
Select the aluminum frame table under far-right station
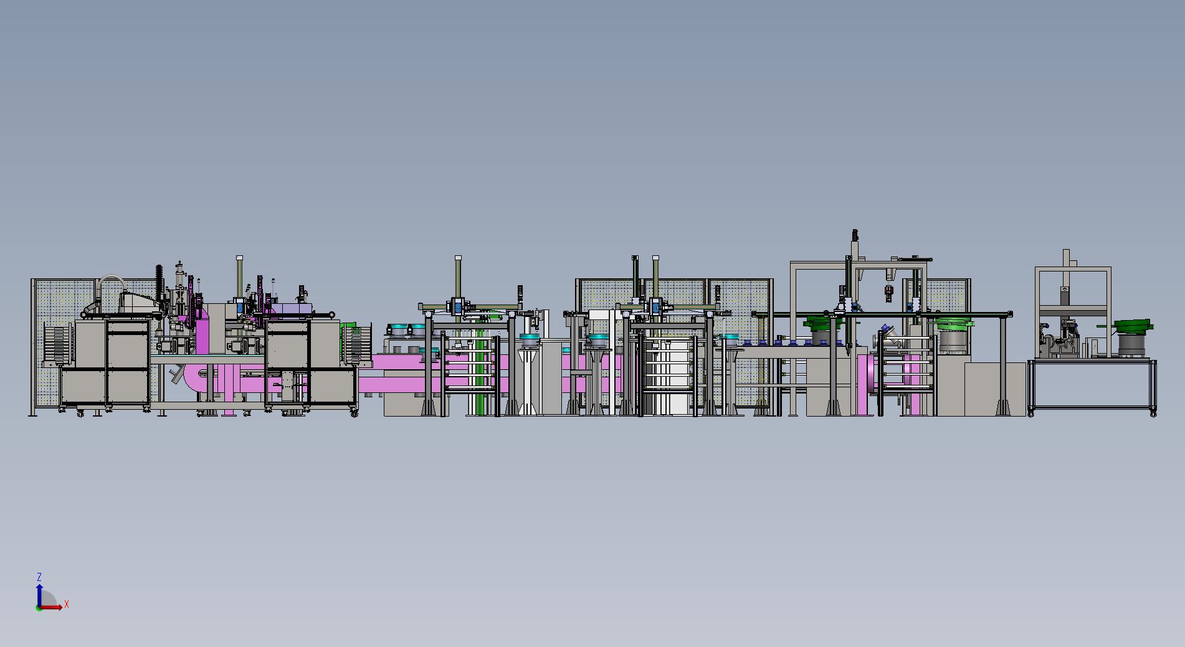pos(1092,387)
